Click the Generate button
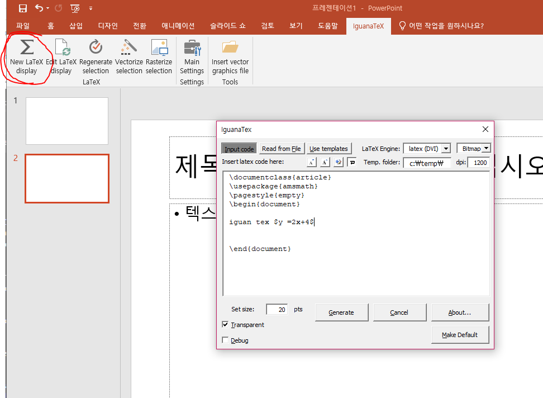Viewport: 543px width, 398px height. (x=341, y=312)
